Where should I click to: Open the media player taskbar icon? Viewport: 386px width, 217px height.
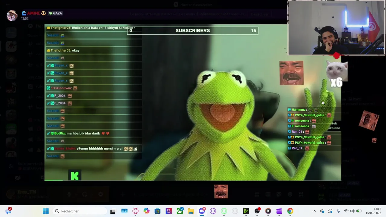coord(268,211)
